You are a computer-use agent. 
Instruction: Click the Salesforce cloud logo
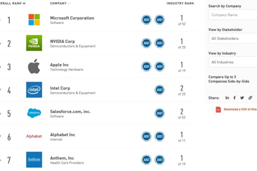click(x=34, y=113)
